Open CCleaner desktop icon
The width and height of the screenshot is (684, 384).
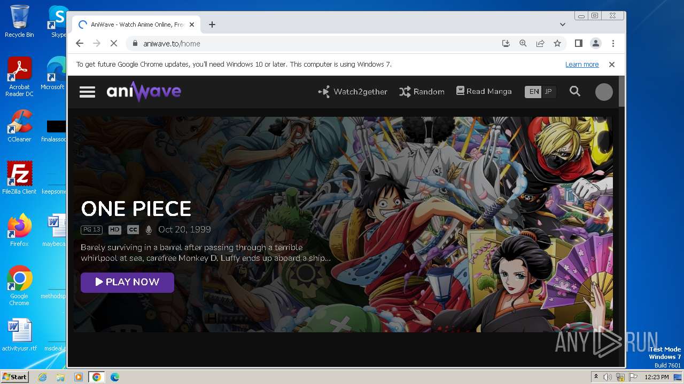[x=19, y=126]
